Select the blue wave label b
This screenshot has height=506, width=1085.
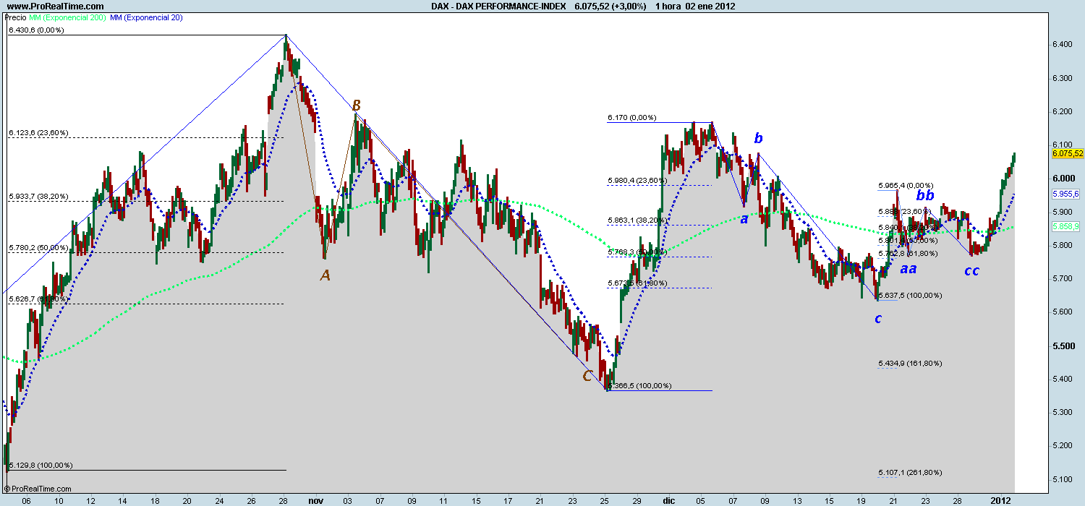758,138
